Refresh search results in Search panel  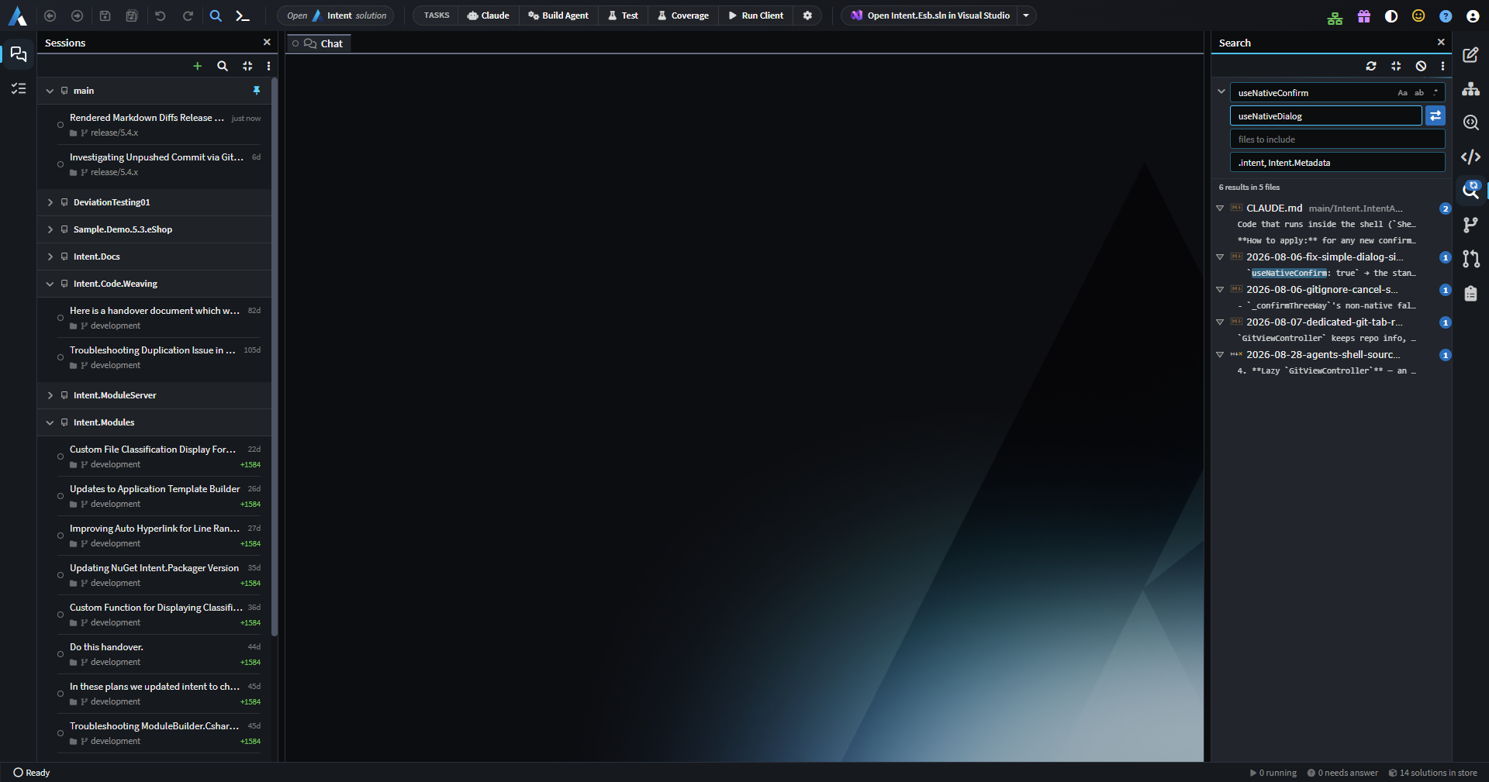point(1371,66)
